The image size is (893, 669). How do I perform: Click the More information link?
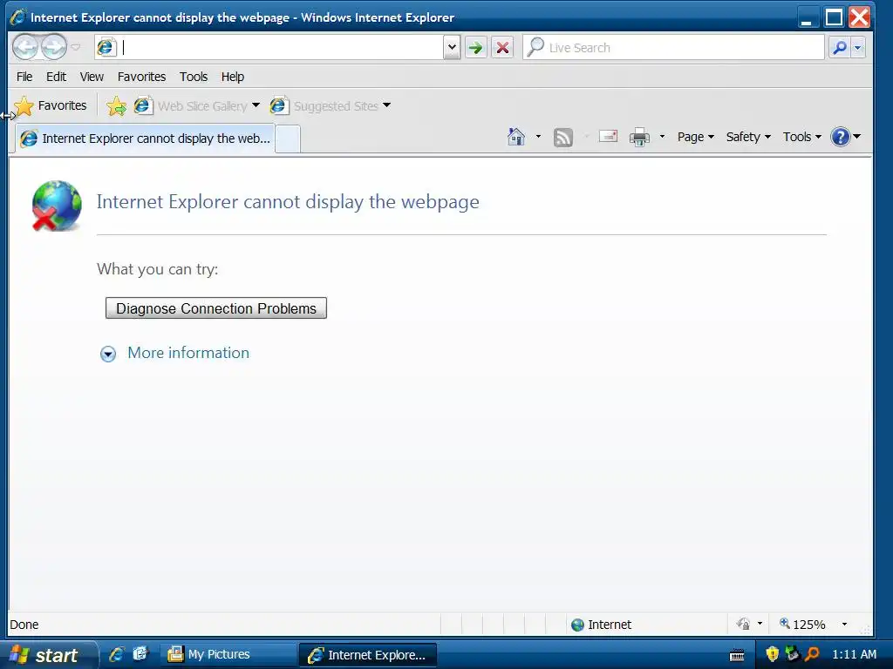click(188, 353)
